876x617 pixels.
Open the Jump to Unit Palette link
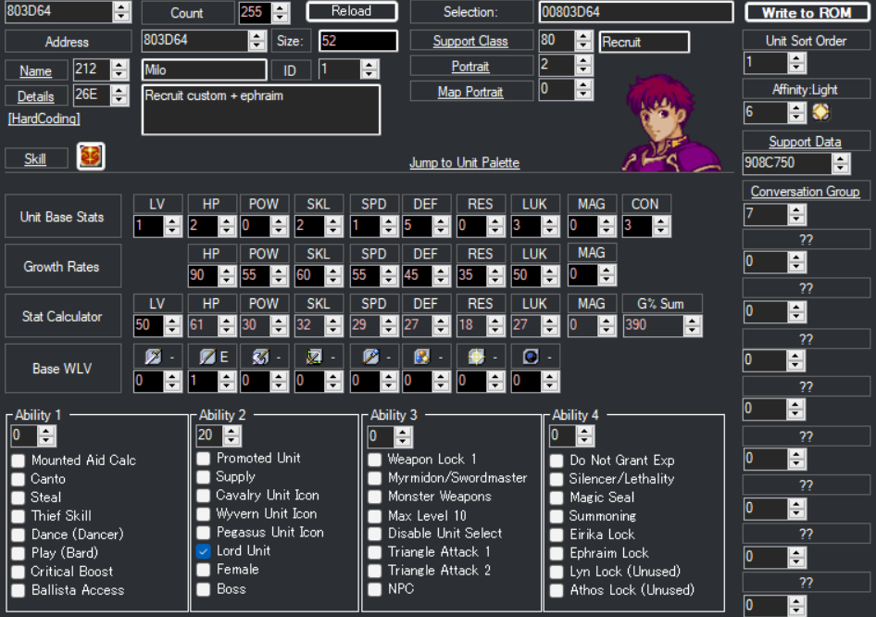(464, 163)
